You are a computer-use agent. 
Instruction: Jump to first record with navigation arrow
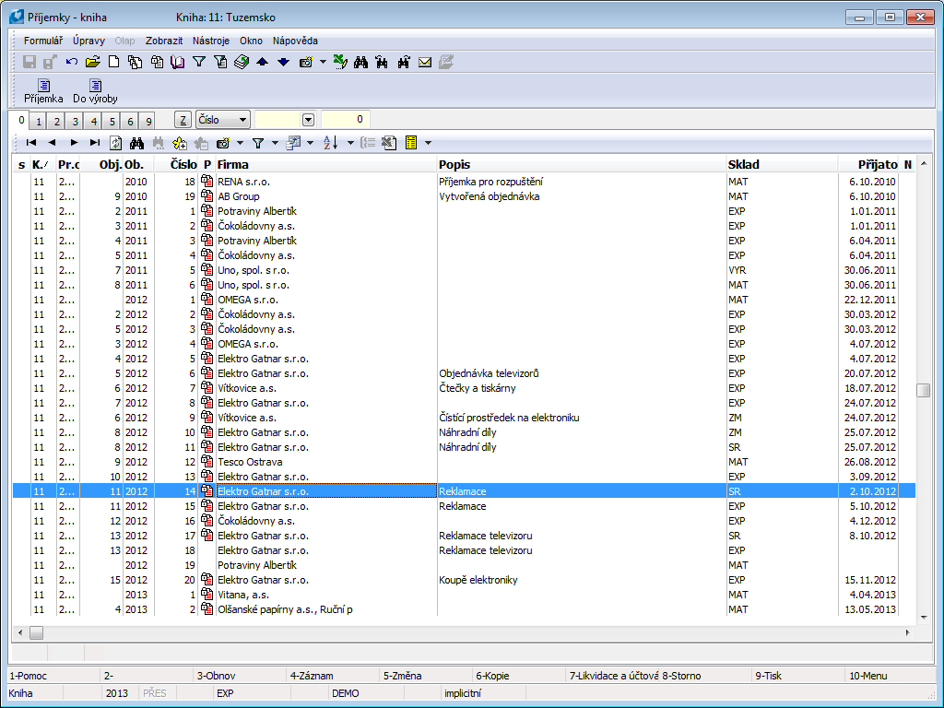[31, 143]
